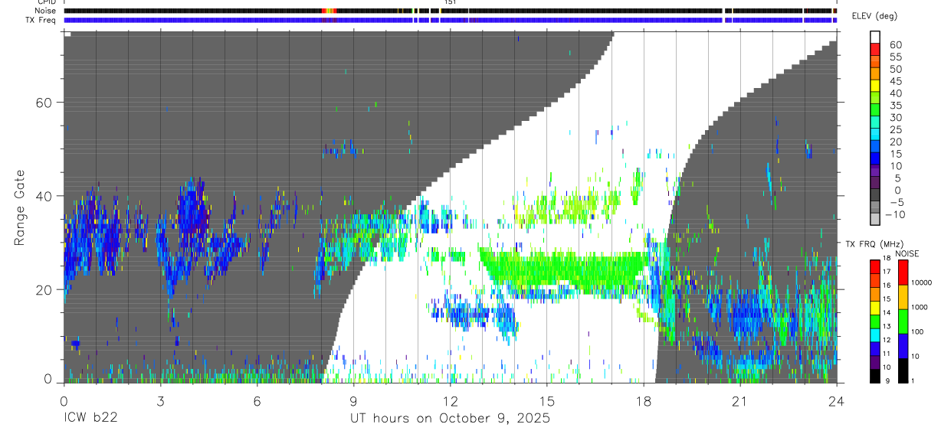Image resolution: width=941 pixels, height=434 pixels.
Task: Click the 'ICW b22' radar label
Action: [90, 419]
